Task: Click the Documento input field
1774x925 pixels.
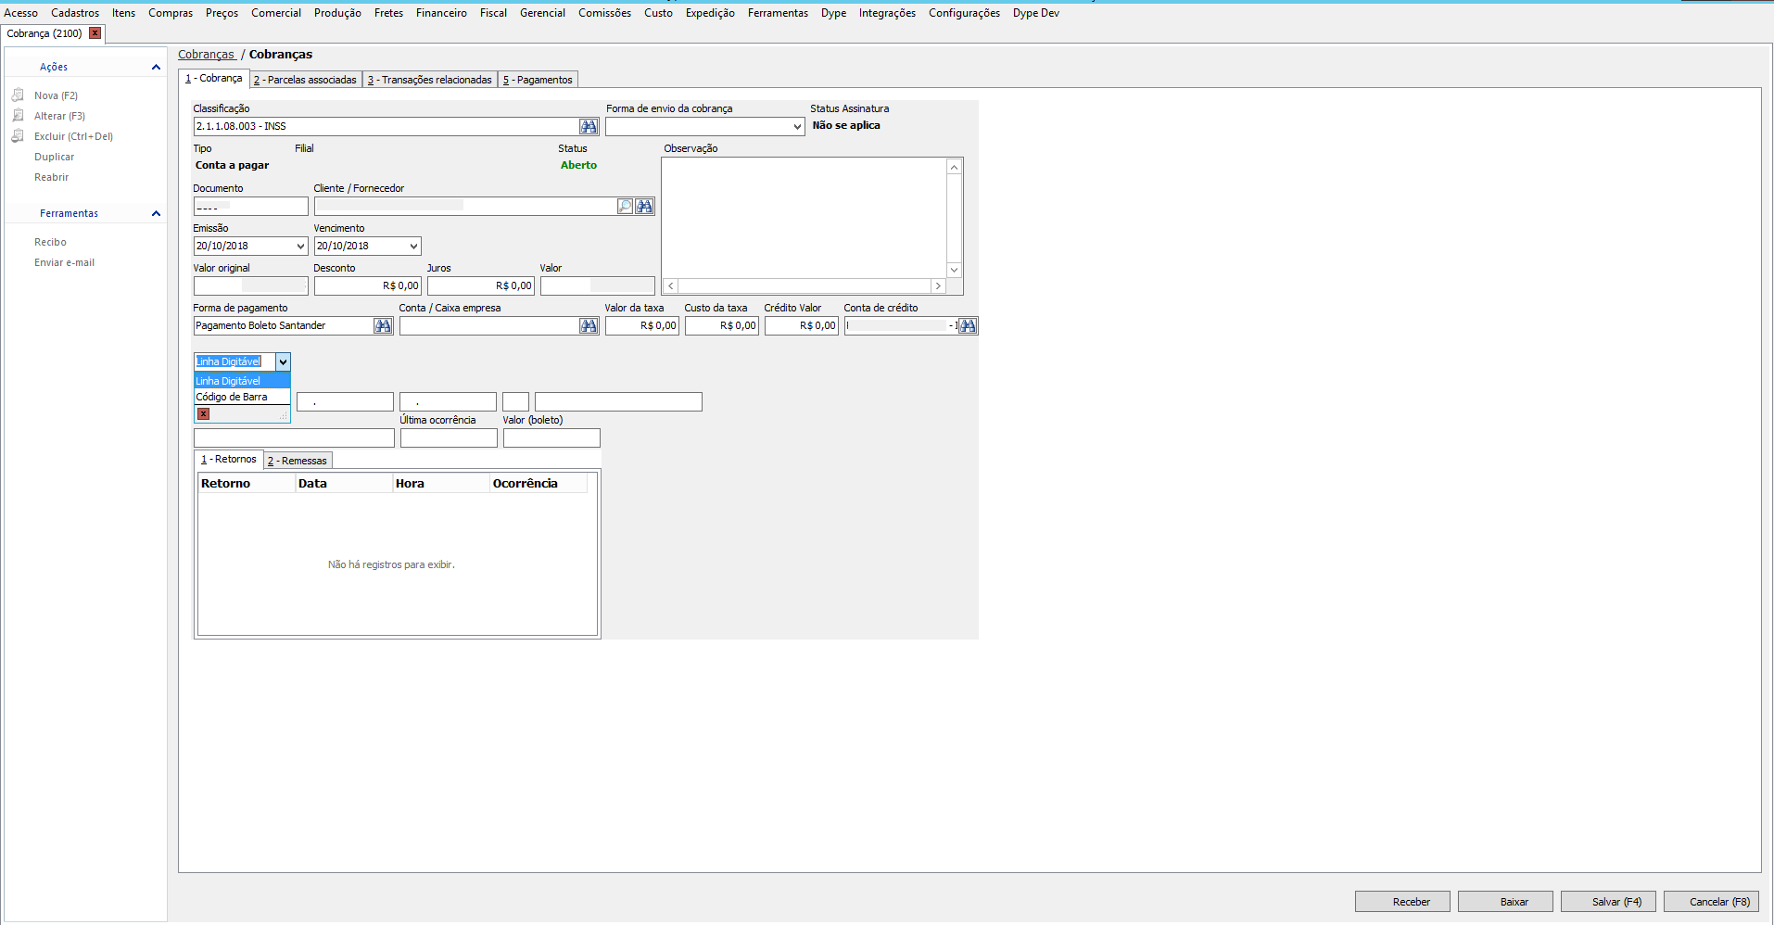Action: click(x=250, y=207)
